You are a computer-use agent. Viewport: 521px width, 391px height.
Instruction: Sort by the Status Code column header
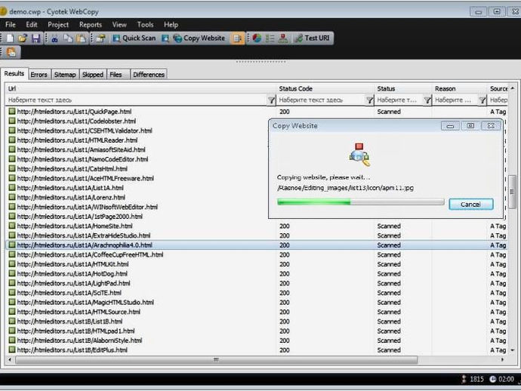click(x=325, y=89)
